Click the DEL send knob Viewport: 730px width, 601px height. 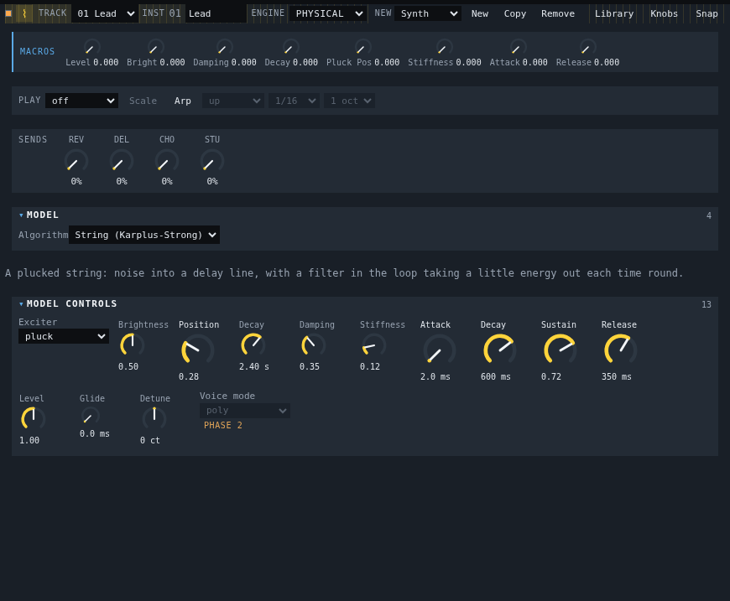[x=122, y=162]
